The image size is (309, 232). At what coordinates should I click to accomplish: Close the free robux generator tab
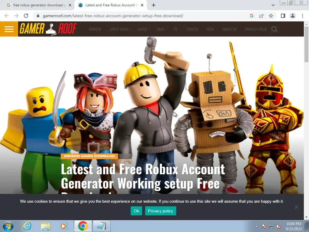[x=70, y=5]
